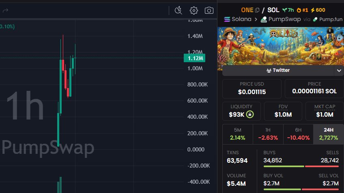344x193 pixels.
Task: Click the LIQUIDITY $93K box
Action: point(241,111)
